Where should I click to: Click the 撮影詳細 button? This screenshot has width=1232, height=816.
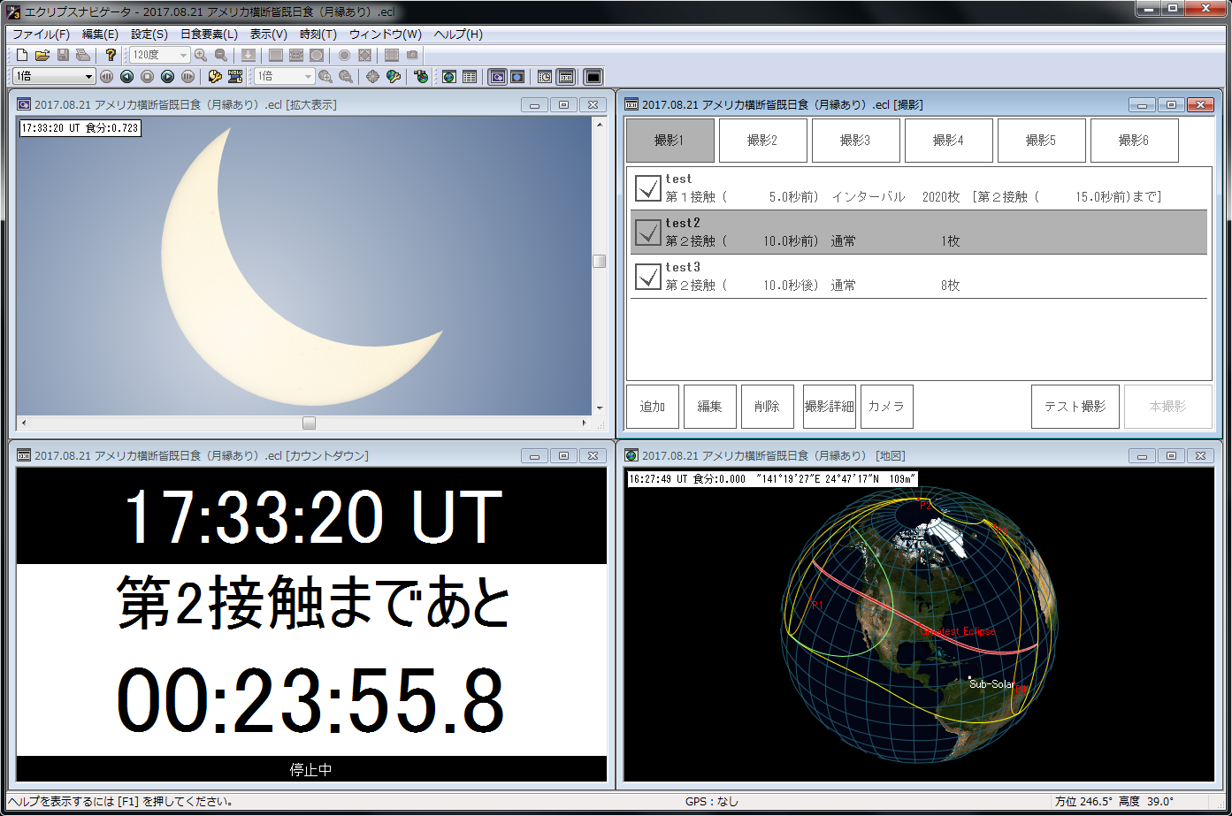click(x=829, y=407)
